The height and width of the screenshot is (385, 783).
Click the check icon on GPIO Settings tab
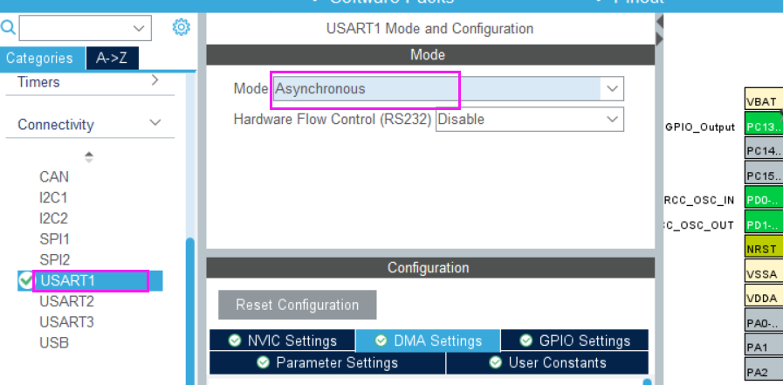[x=525, y=340]
